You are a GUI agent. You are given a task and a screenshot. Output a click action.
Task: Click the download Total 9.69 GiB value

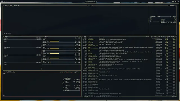coord(77,83)
